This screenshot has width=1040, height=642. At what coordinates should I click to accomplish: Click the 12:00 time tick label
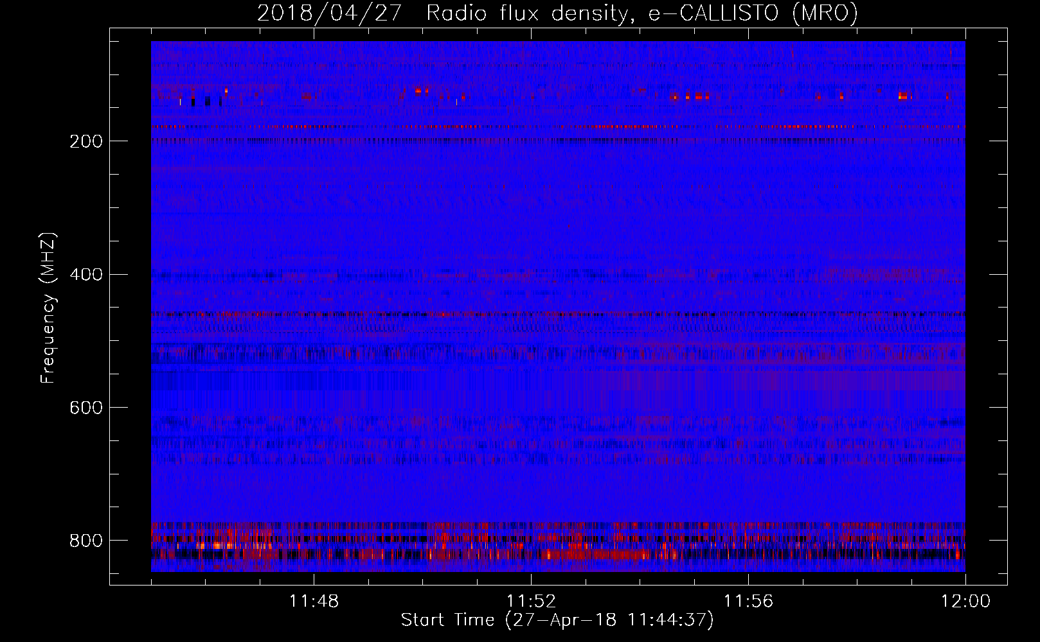pyautogui.click(x=965, y=602)
